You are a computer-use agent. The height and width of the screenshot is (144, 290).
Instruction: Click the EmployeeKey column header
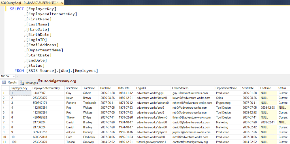point(20,88)
